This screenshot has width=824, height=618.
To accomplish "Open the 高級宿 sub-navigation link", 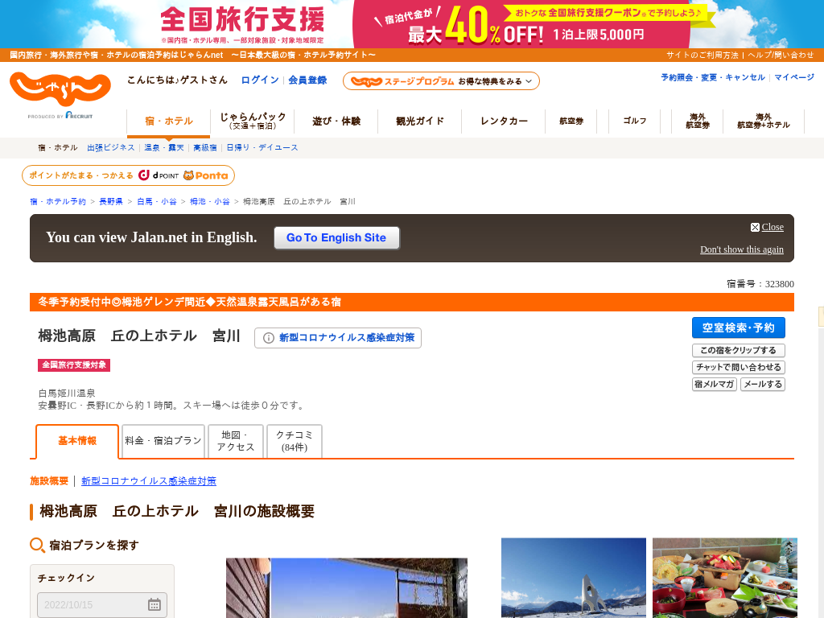I will click(205, 148).
